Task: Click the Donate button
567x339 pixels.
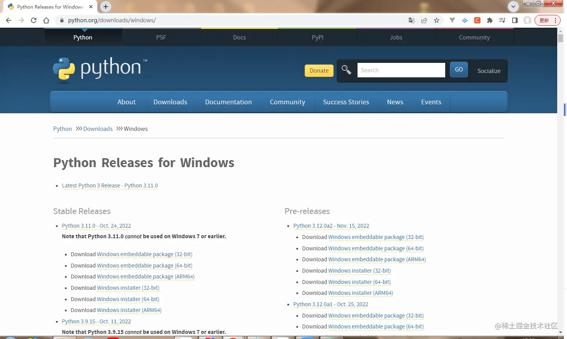Action: tap(319, 71)
